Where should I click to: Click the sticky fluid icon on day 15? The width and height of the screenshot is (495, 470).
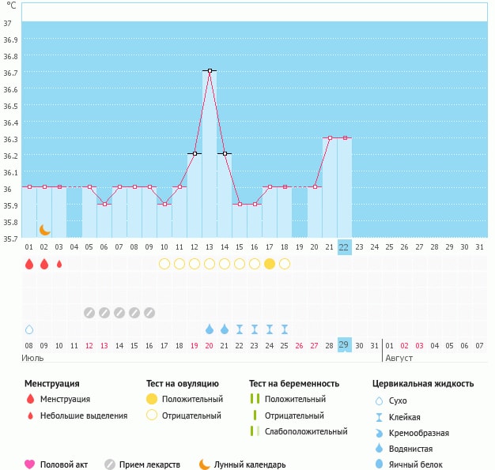240,329
